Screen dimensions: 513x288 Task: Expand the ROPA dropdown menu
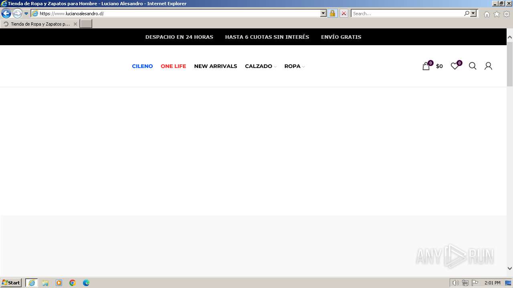click(x=295, y=66)
